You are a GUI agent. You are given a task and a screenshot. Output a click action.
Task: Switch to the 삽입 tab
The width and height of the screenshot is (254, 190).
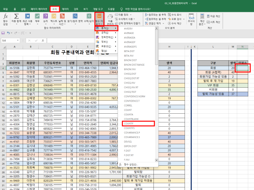[23, 9]
